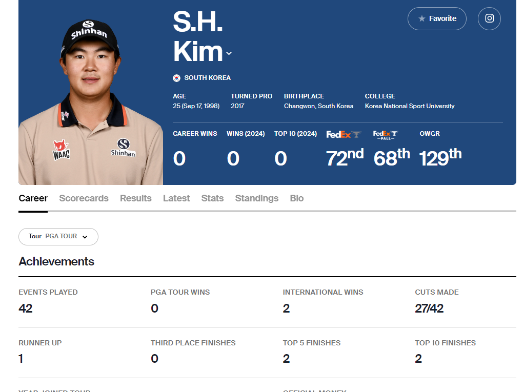Click birth date 25 (Sep 17, 1998)

tap(196, 106)
